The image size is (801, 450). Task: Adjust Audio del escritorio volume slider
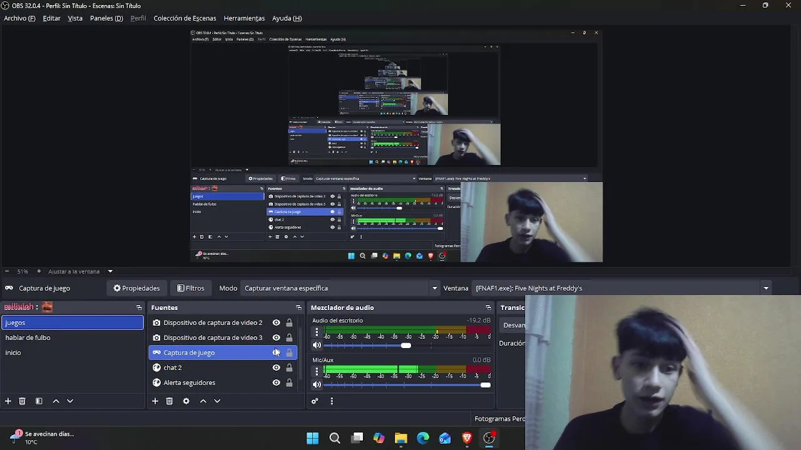[x=406, y=345]
